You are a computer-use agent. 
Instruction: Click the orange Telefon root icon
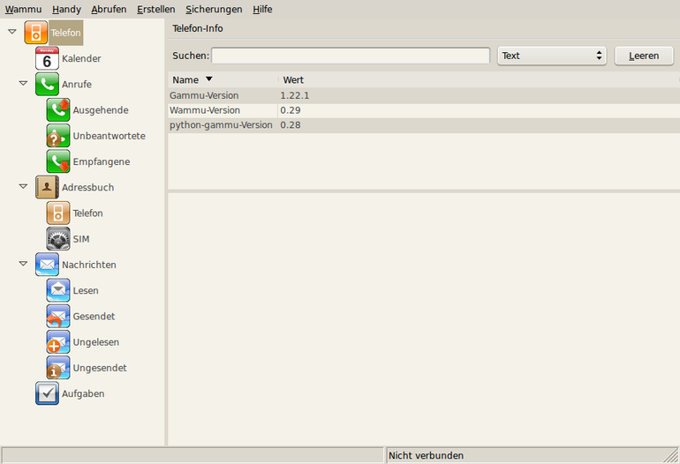36,33
